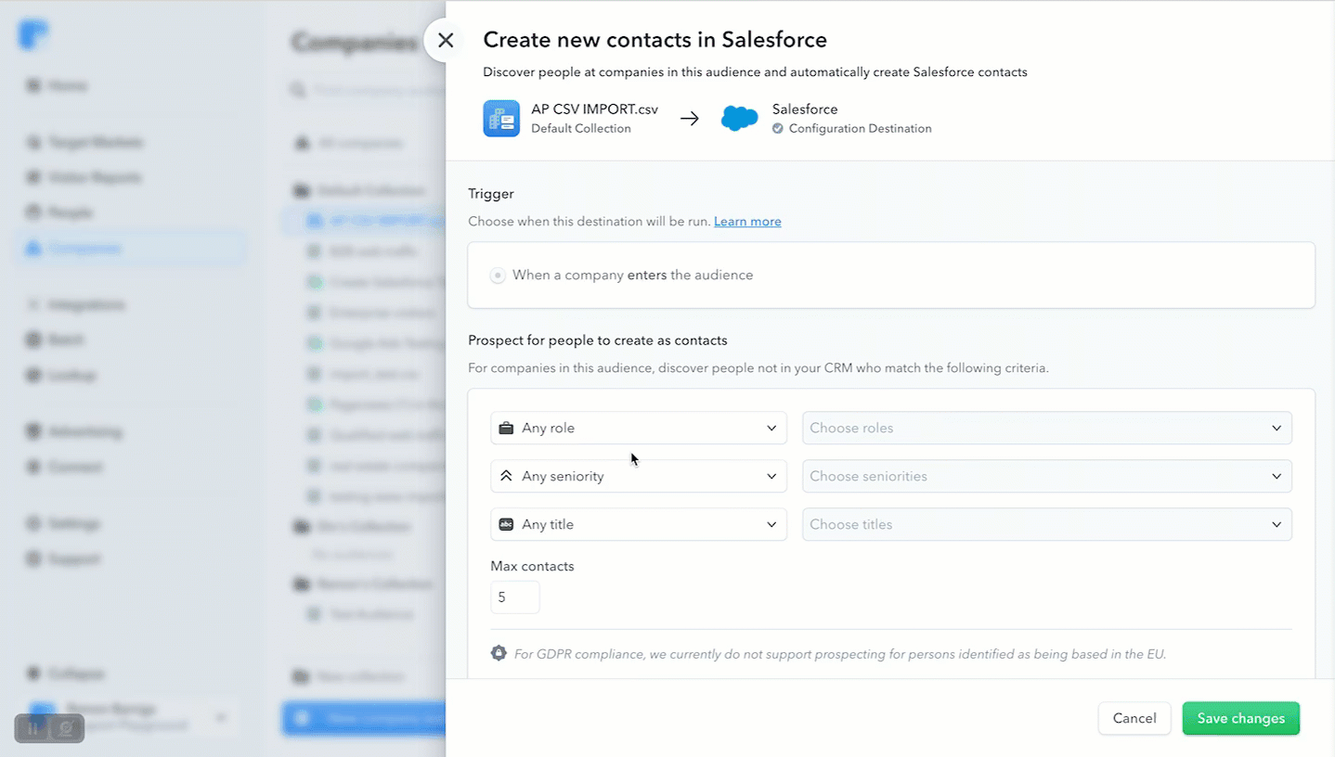Click the Salesforce cloud icon
Viewport: 1335px width, 757px height.
pos(740,119)
